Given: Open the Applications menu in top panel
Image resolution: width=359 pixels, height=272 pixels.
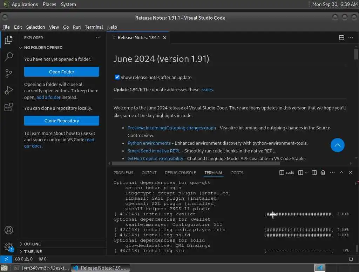Looking at the screenshot, I should click(25, 4).
